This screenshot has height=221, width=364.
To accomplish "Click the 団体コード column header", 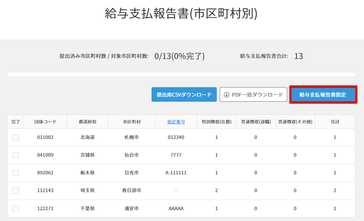I will pyautogui.click(x=45, y=122).
